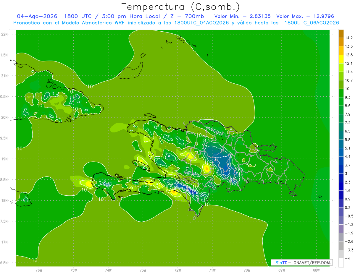Click the "21N" latitude axis label
The height and width of the screenshot is (274, 355).
[5, 76]
